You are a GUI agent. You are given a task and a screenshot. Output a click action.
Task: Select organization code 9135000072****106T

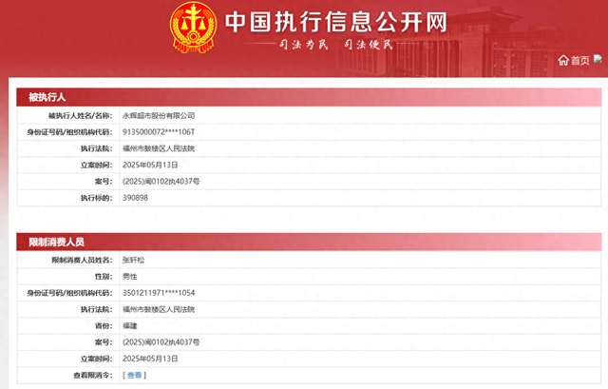click(159, 132)
